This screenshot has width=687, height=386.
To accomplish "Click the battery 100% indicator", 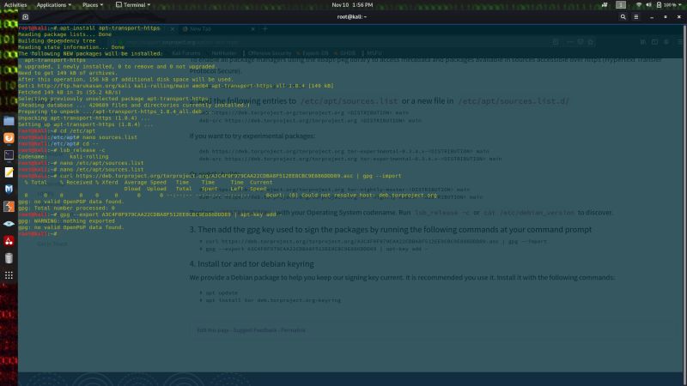I will click(666, 5).
